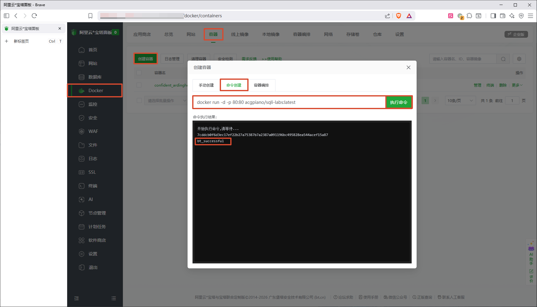Close the 创建容器 dialog
This screenshot has width=537, height=307.
coord(409,67)
